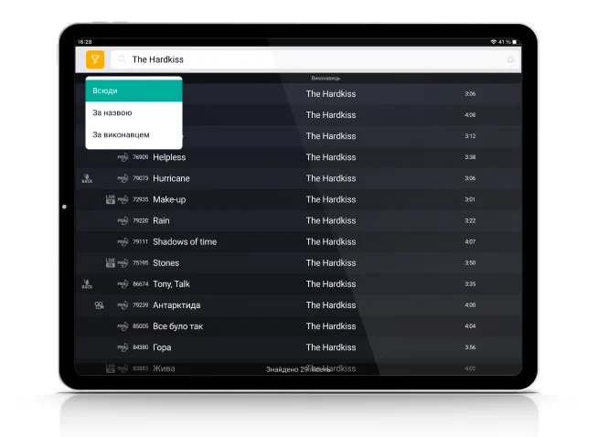The image size is (608, 437).
Task: Click the BACK vocal icon beside Tony, Talk
Action: [x=88, y=284]
